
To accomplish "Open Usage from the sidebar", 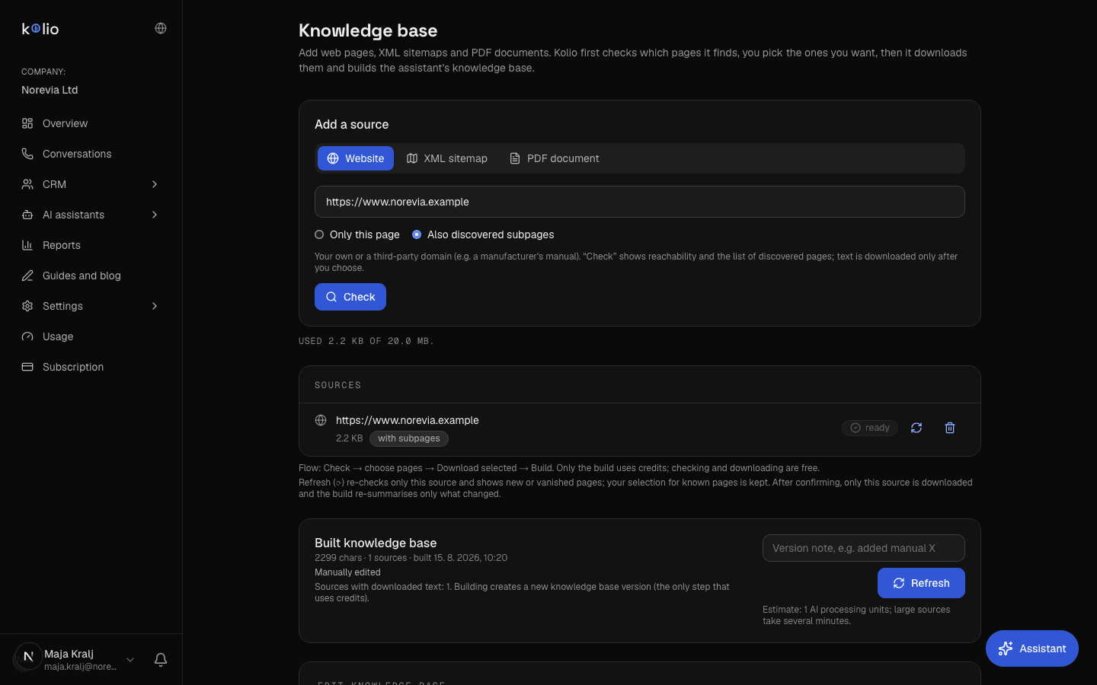I will point(91,336).
